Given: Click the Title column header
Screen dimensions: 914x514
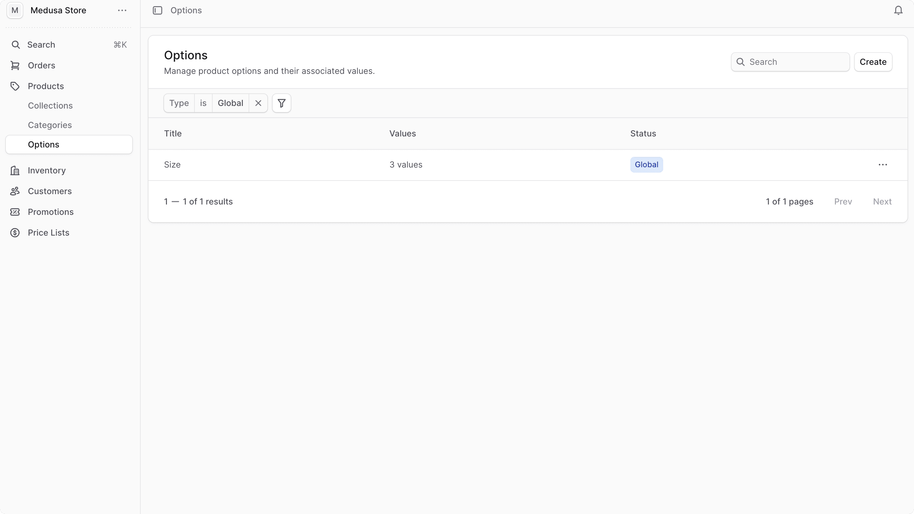Looking at the screenshot, I should 173,134.
